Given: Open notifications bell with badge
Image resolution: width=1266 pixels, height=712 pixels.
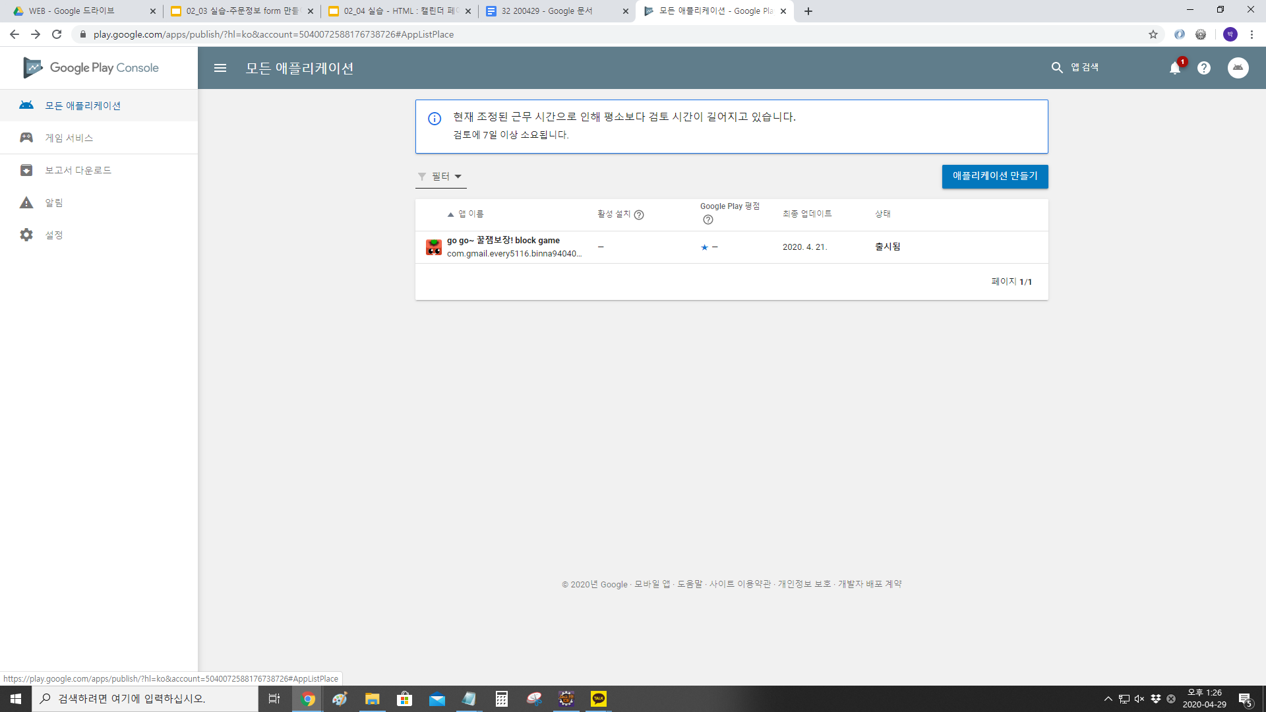Looking at the screenshot, I should click(1175, 68).
